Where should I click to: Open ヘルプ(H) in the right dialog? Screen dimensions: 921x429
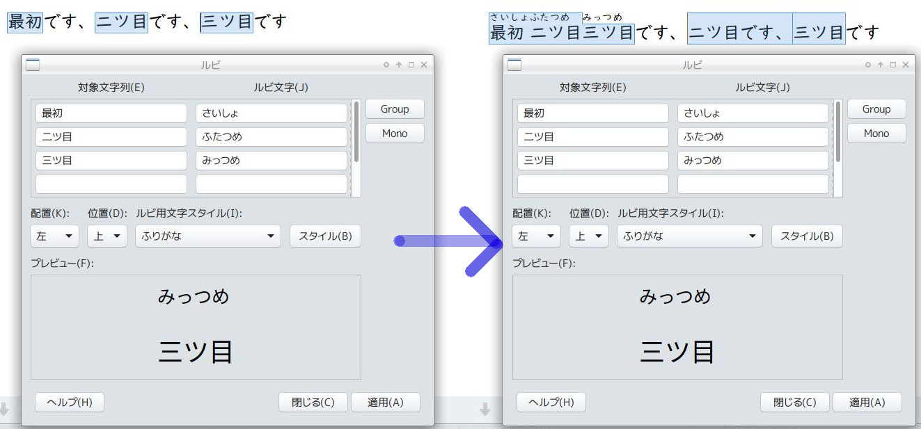pyautogui.click(x=551, y=403)
